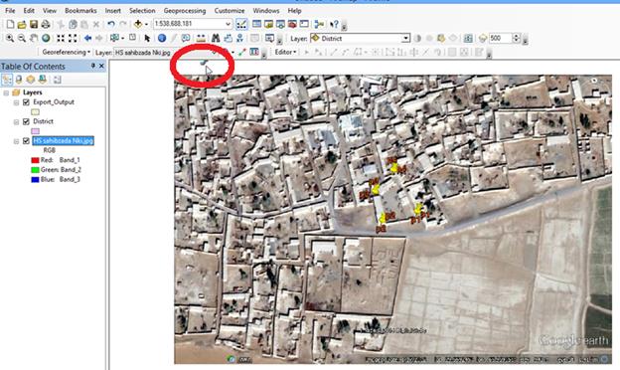This screenshot has height=370, width=620.
Task: Collapse the District layer legend
Action: click(x=16, y=122)
